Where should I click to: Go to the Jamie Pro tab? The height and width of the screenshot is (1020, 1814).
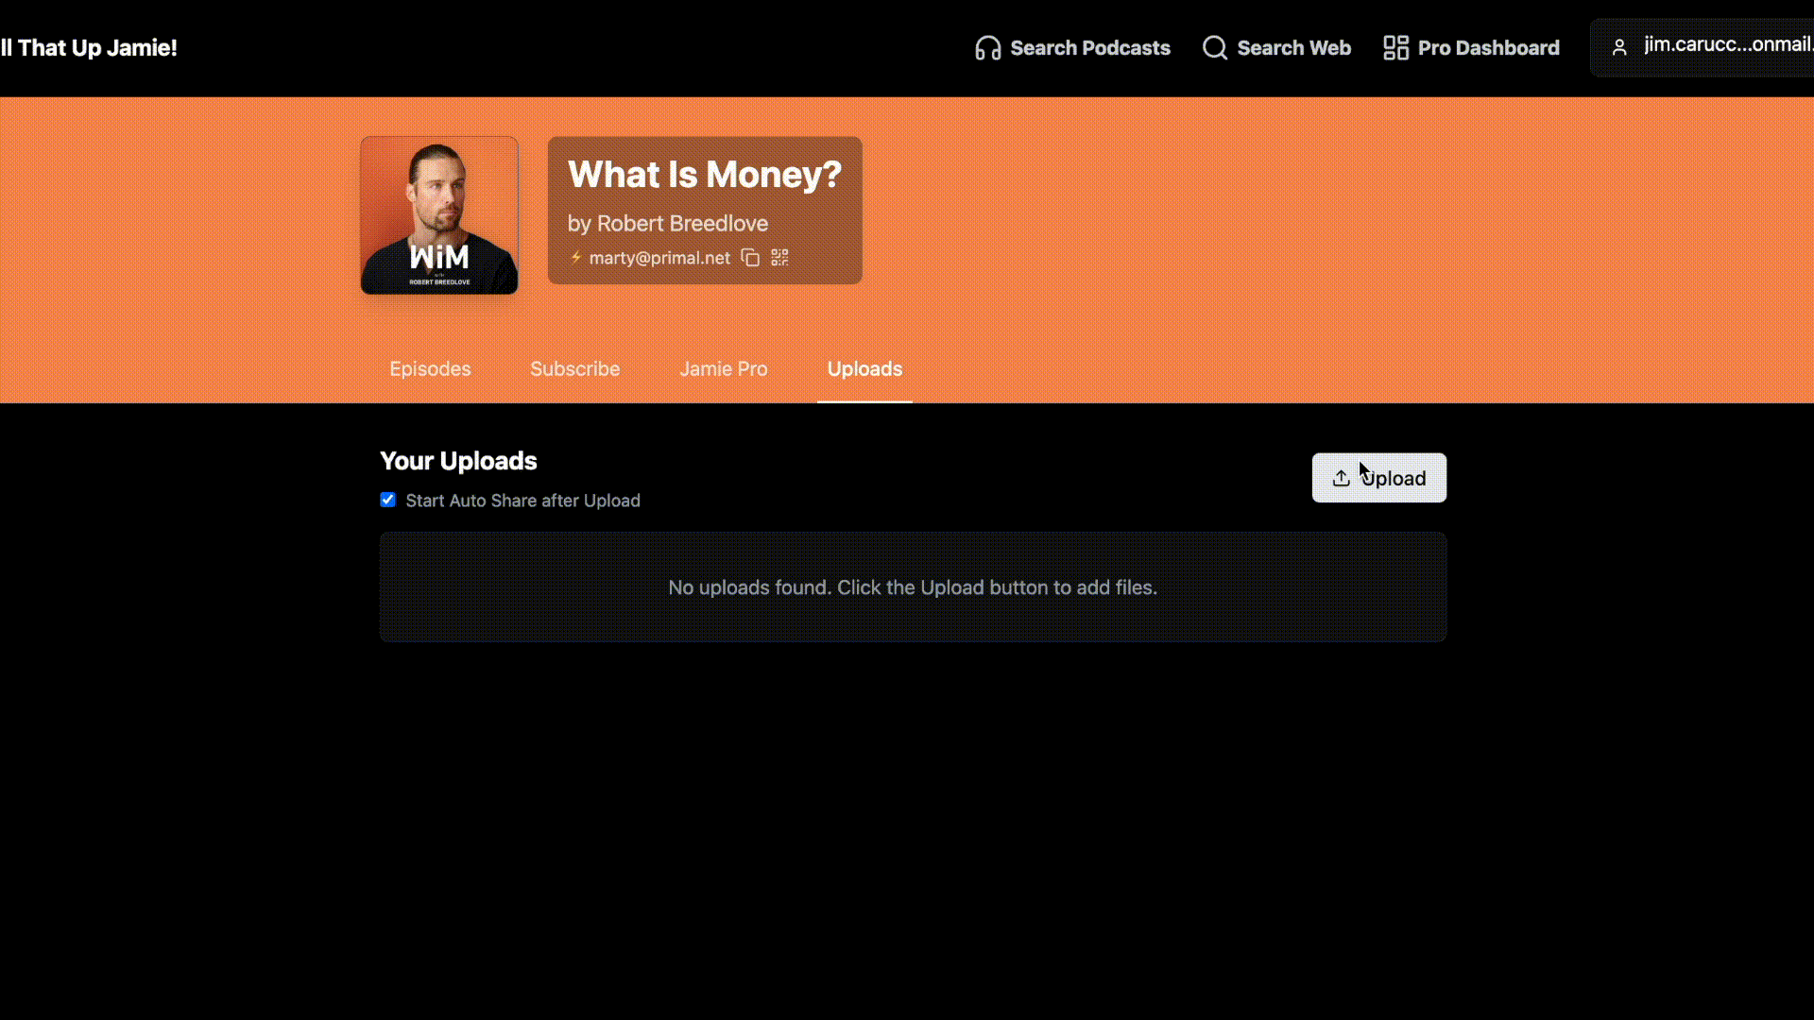point(724,369)
